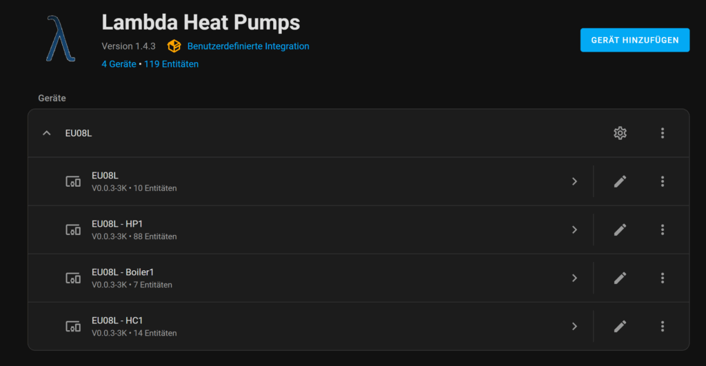Open settings gear for EU08L entry
Screen dimensions: 706x366
(x=620, y=133)
